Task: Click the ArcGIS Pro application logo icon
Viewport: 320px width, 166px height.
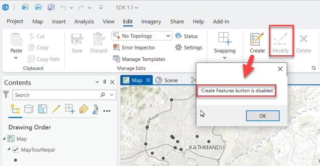Action: [x=6, y=8]
